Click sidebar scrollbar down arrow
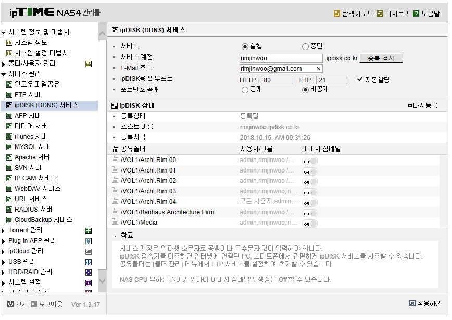This screenshot has width=452, height=320. click(102, 281)
